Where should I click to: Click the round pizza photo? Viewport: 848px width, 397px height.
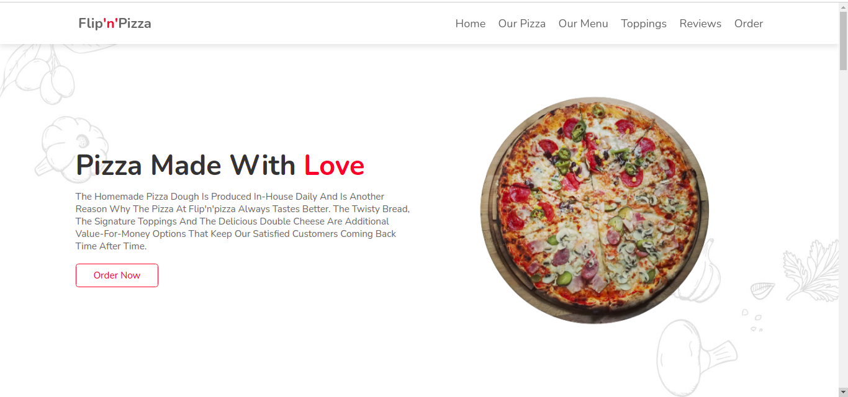click(x=595, y=210)
